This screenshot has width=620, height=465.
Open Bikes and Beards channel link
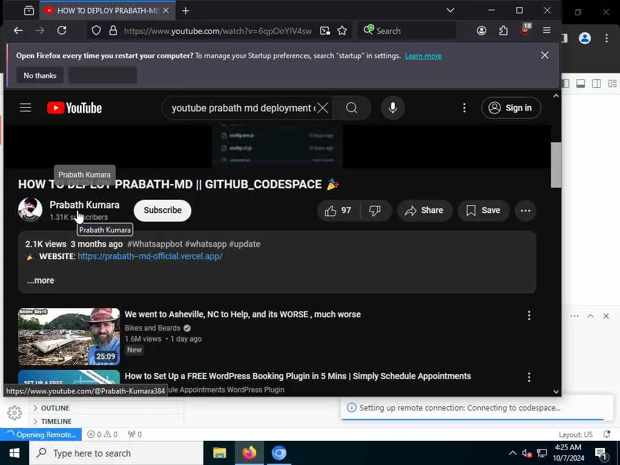[x=152, y=328]
